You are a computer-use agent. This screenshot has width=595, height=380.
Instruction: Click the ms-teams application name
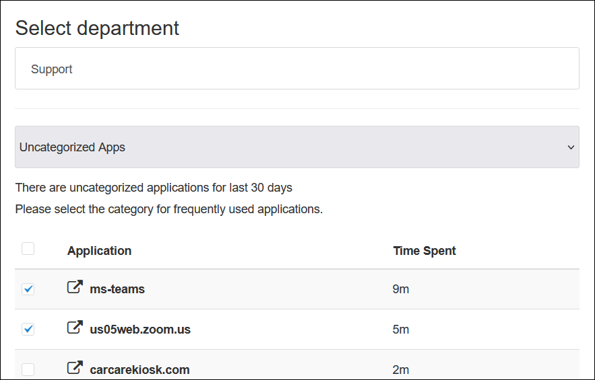tap(117, 289)
